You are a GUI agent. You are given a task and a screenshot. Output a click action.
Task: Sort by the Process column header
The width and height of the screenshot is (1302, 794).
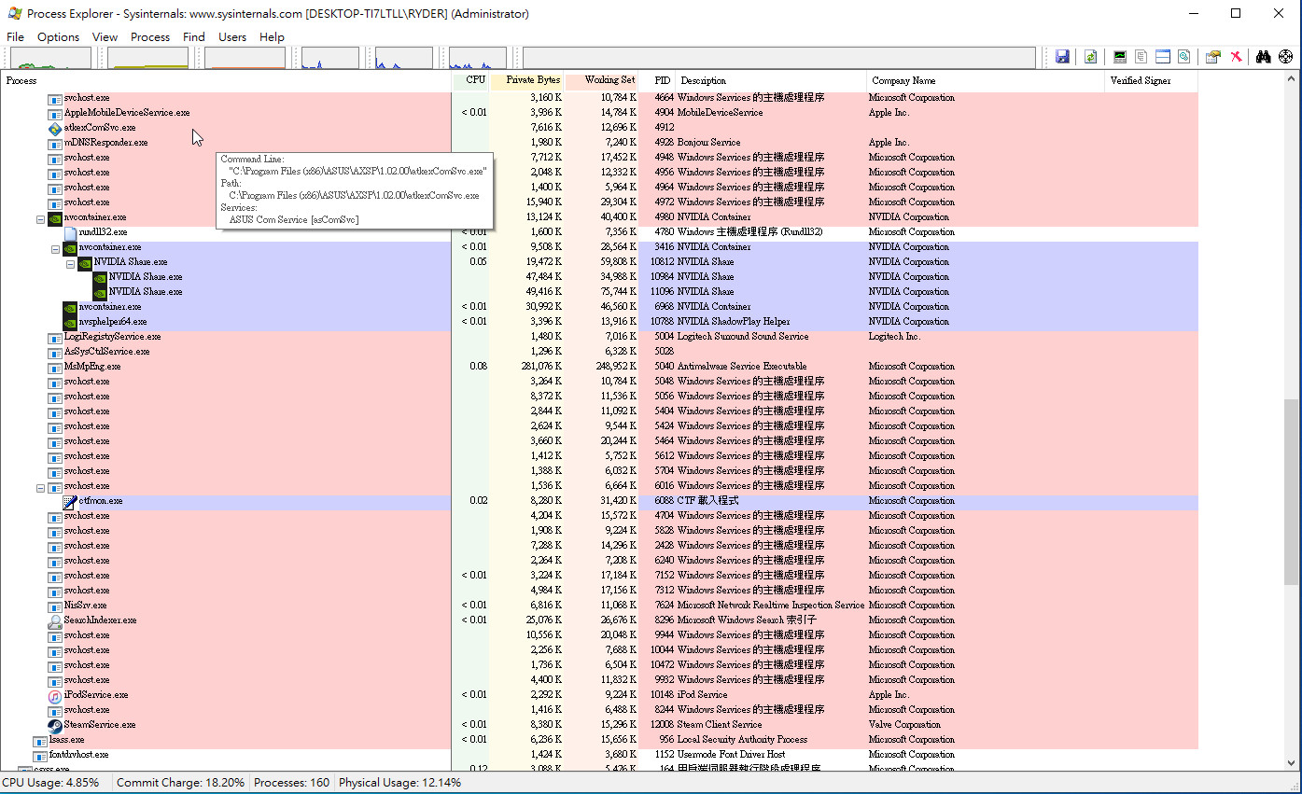(226, 81)
